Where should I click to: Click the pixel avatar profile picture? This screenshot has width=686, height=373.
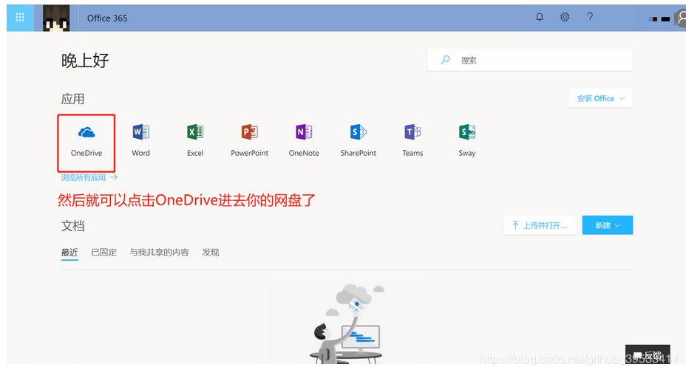click(x=56, y=18)
